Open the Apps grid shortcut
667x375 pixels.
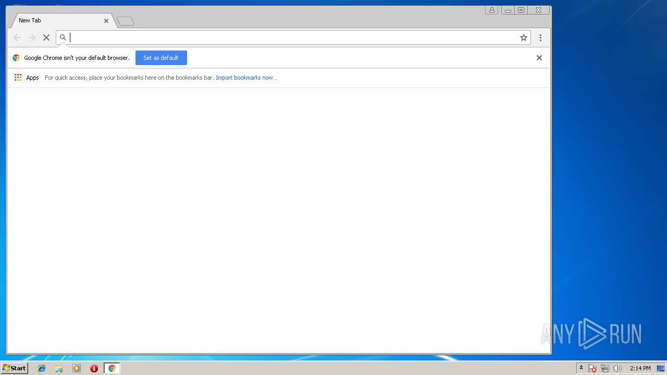pyautogui.click(x=27, y=78)
